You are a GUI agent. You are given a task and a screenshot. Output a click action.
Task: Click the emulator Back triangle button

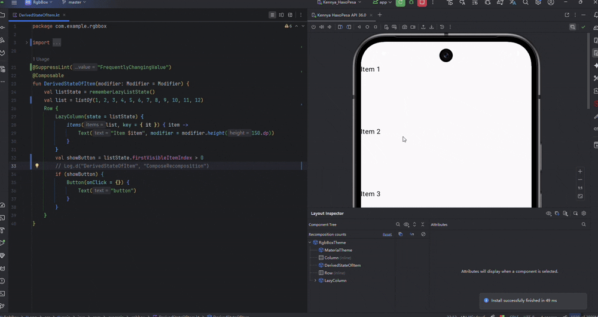(x=359, y=27)
